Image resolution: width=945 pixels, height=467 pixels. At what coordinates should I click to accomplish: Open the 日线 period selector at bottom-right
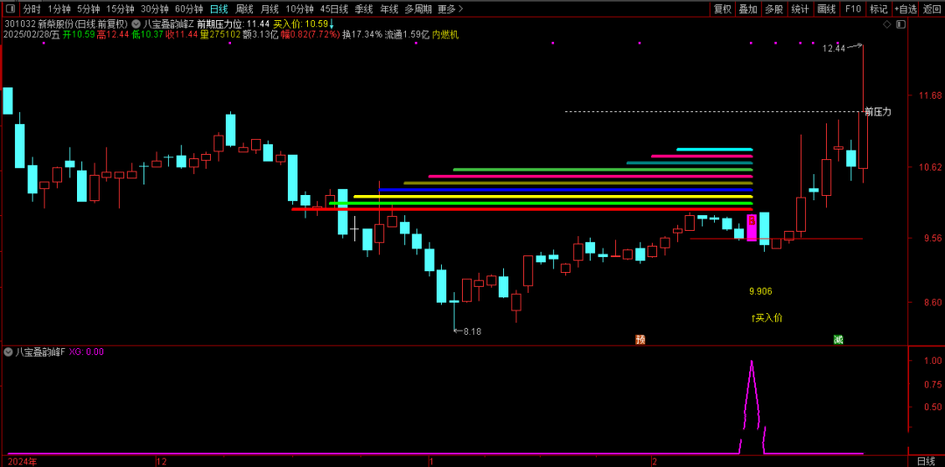click(926, 461)
